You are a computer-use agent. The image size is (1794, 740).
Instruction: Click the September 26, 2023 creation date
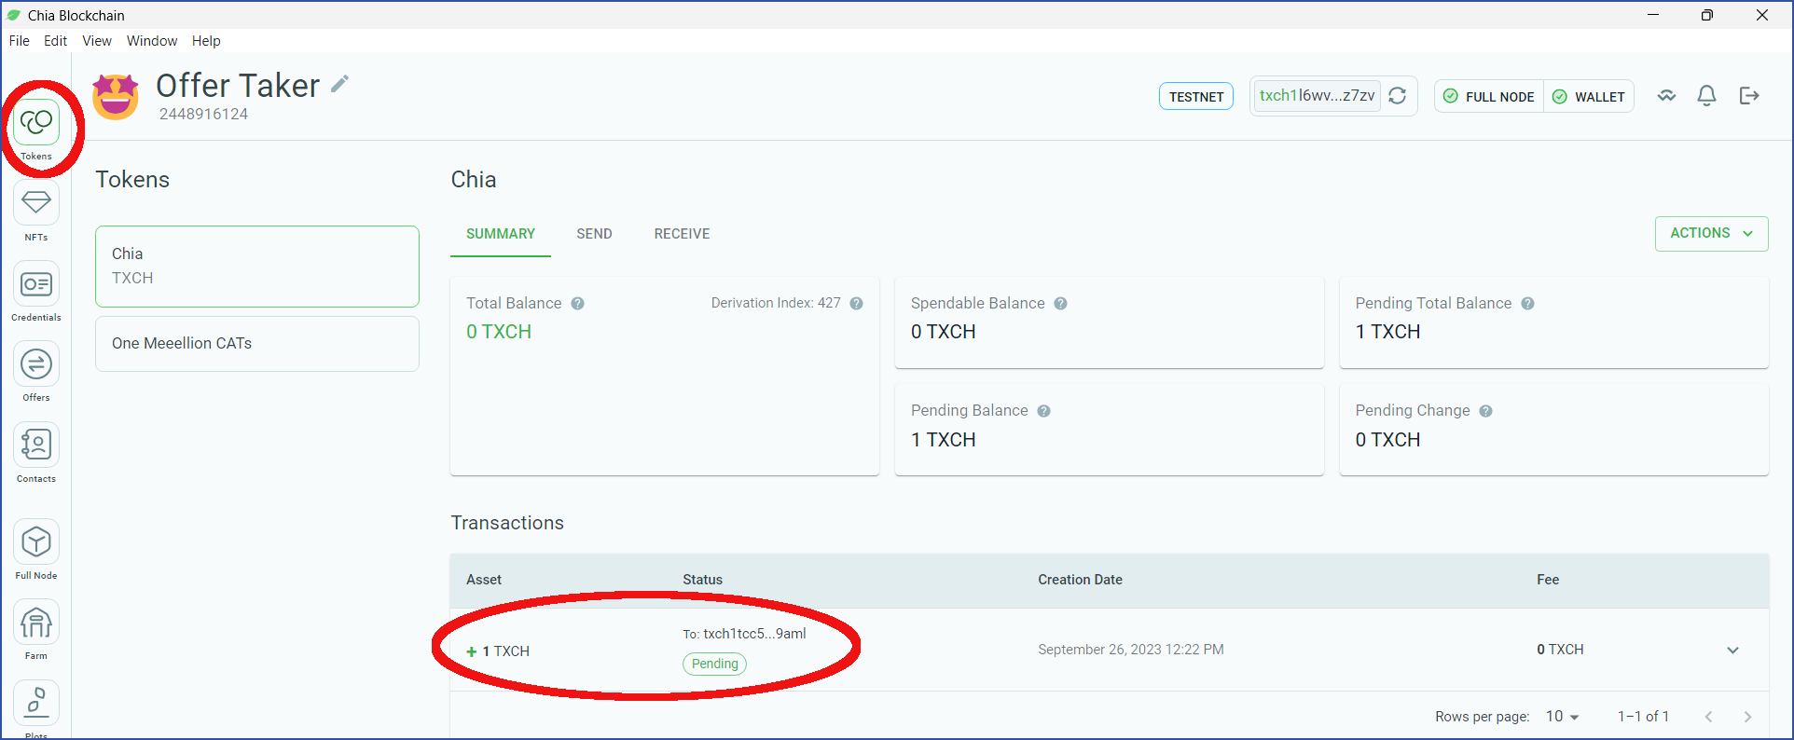click(1131, 650)
